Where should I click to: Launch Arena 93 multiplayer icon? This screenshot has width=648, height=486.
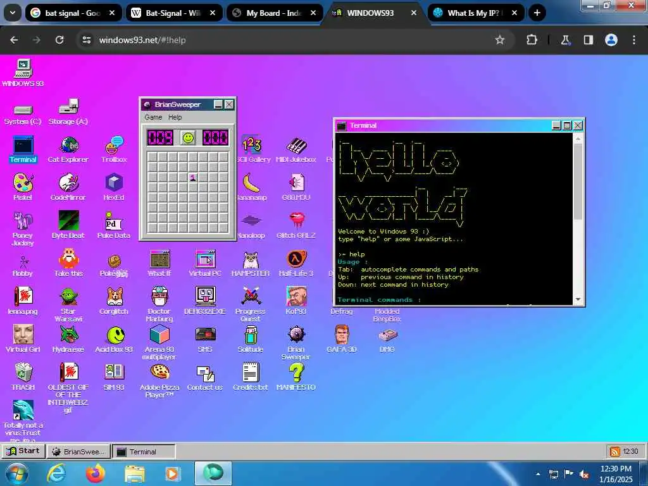coord(159,342)
